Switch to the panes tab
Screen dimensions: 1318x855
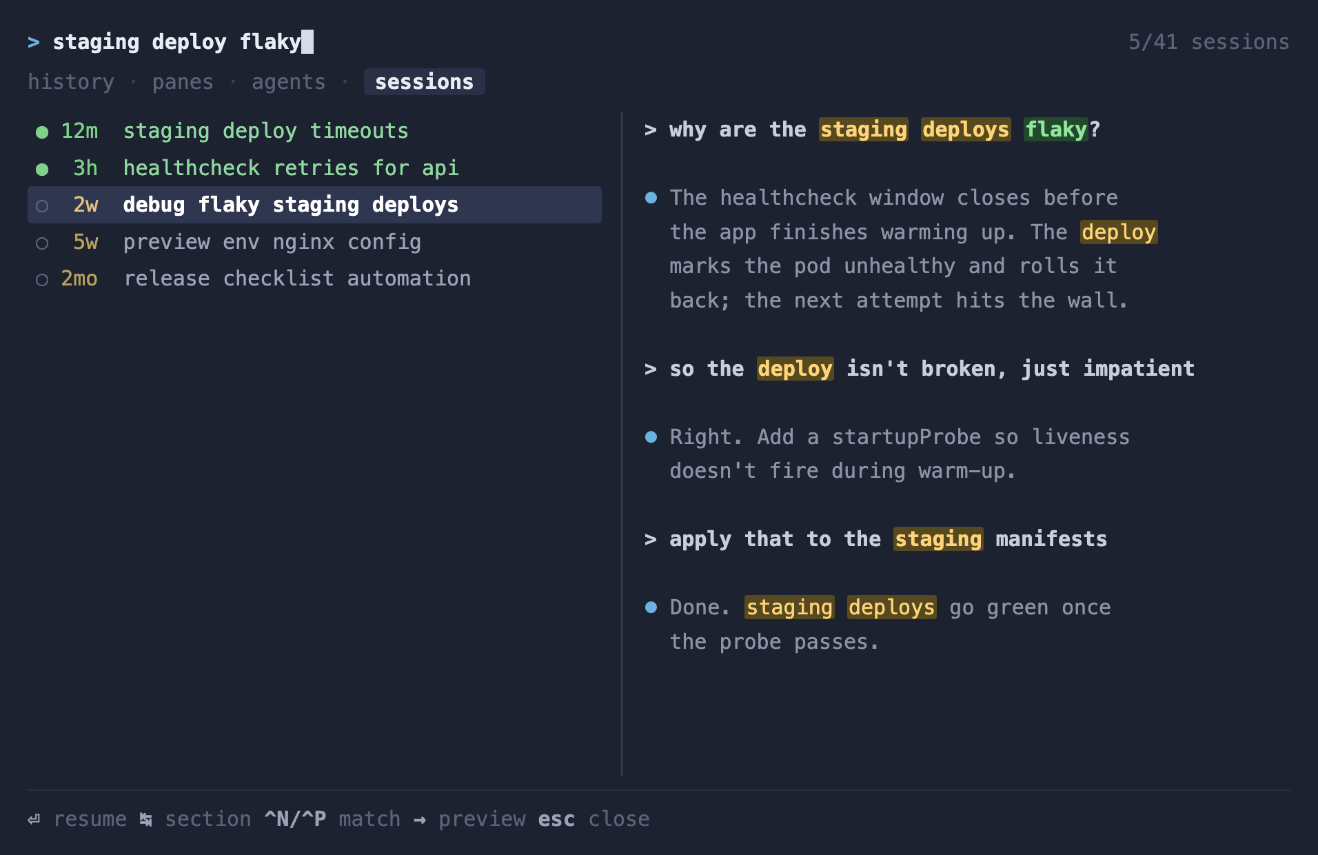183,82
